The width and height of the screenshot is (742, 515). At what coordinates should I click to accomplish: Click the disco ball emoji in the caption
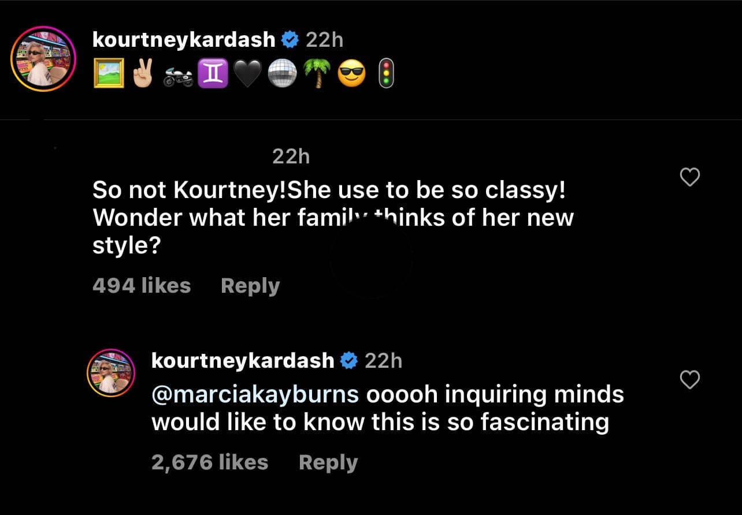pos(283,74)
